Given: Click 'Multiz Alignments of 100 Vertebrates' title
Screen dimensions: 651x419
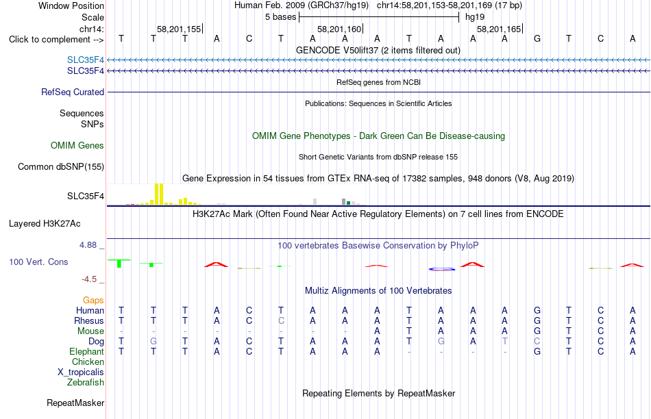Looking at the screenshot, I should [378, 290].
